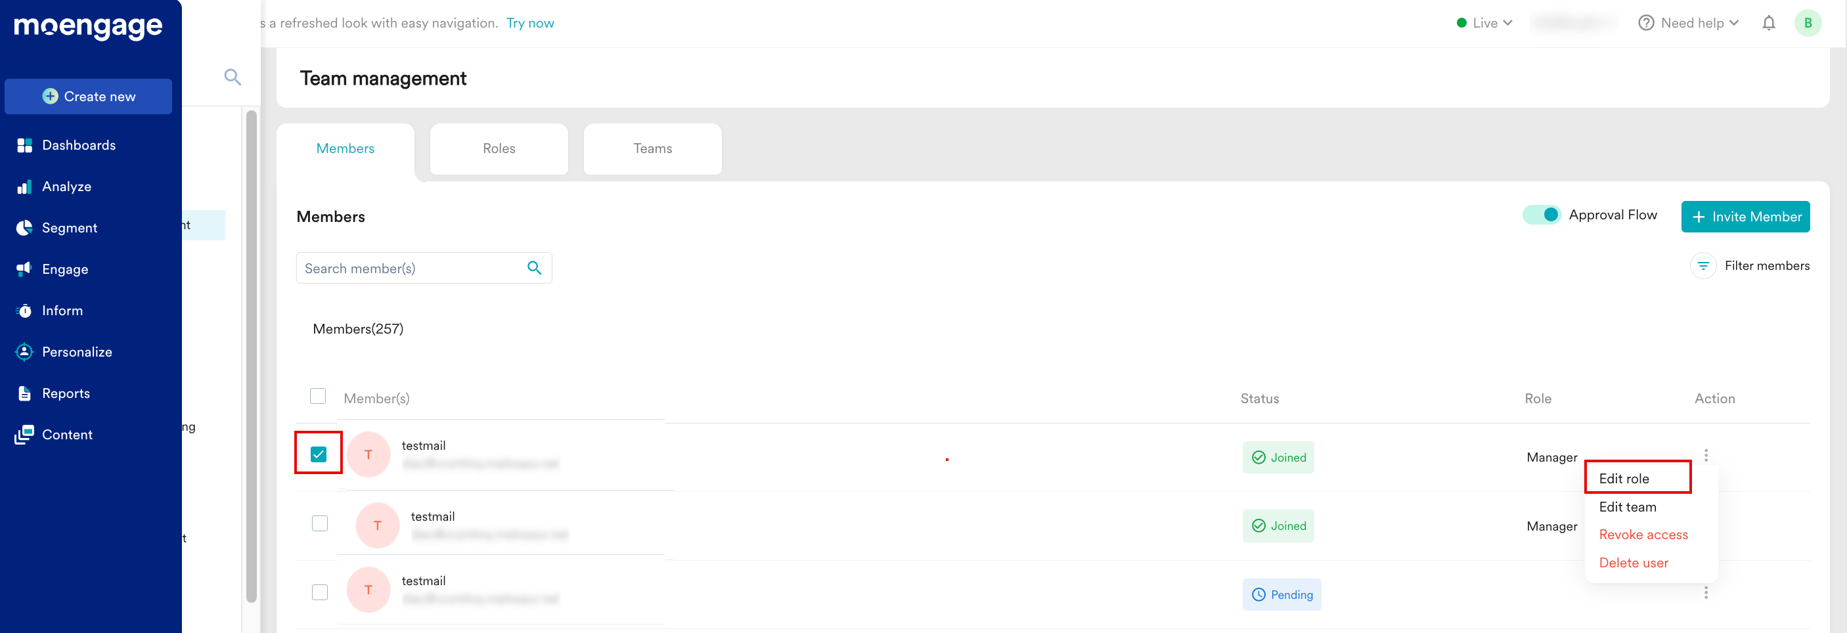Toggle the Approval Flow switch

1541,215
